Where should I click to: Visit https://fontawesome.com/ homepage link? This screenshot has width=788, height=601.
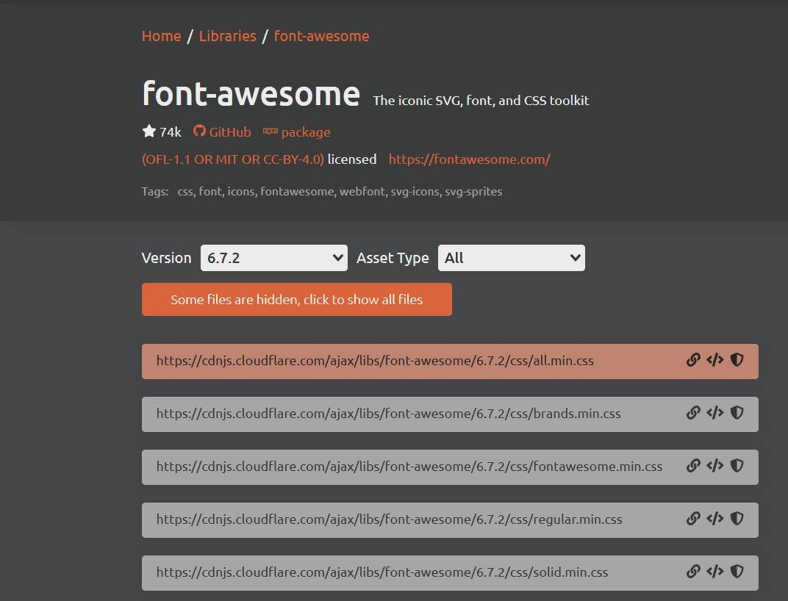point(470,159)
